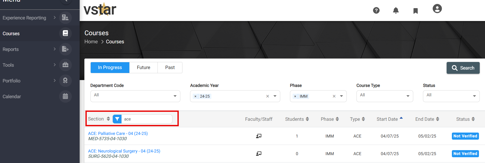The image size is (485, 163).
Task: Toggle Start Date sort order
Action: 390,119
